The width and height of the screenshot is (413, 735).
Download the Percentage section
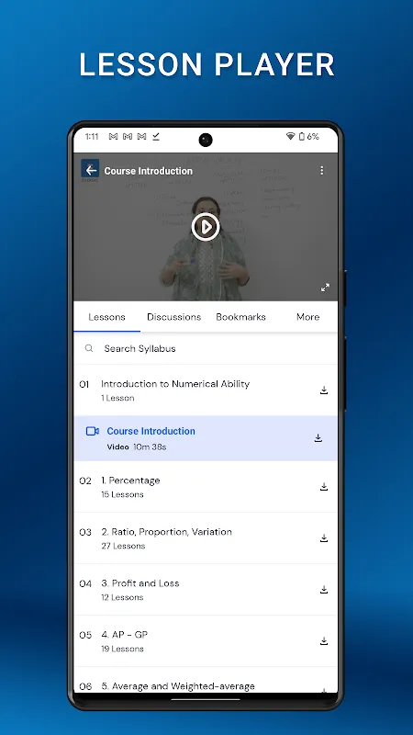[324, 487]
